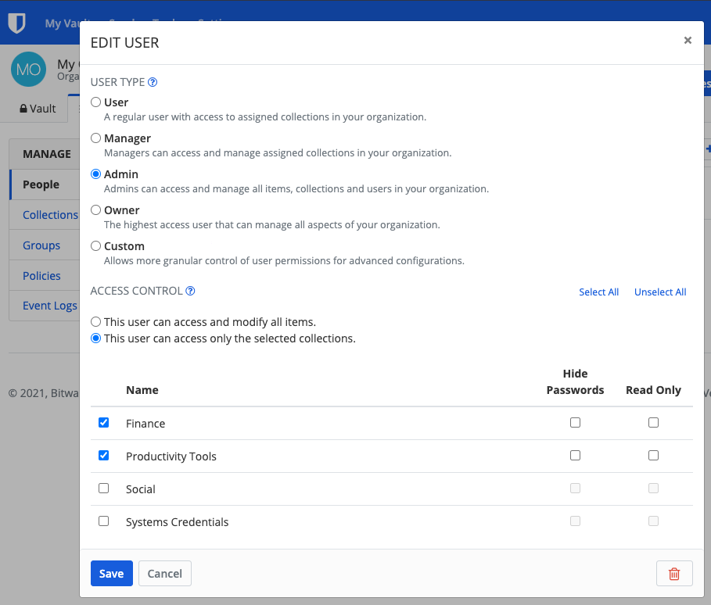Click the Productivity Tools collection name
The image size is (711, 605).
click(x=171, y=456)
